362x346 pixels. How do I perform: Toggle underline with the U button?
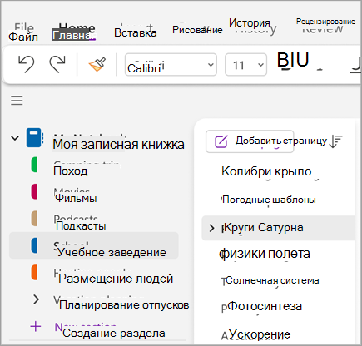coord(302,60)
